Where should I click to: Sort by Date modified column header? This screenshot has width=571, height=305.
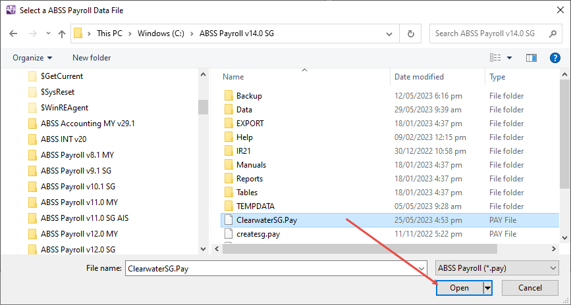419,77
